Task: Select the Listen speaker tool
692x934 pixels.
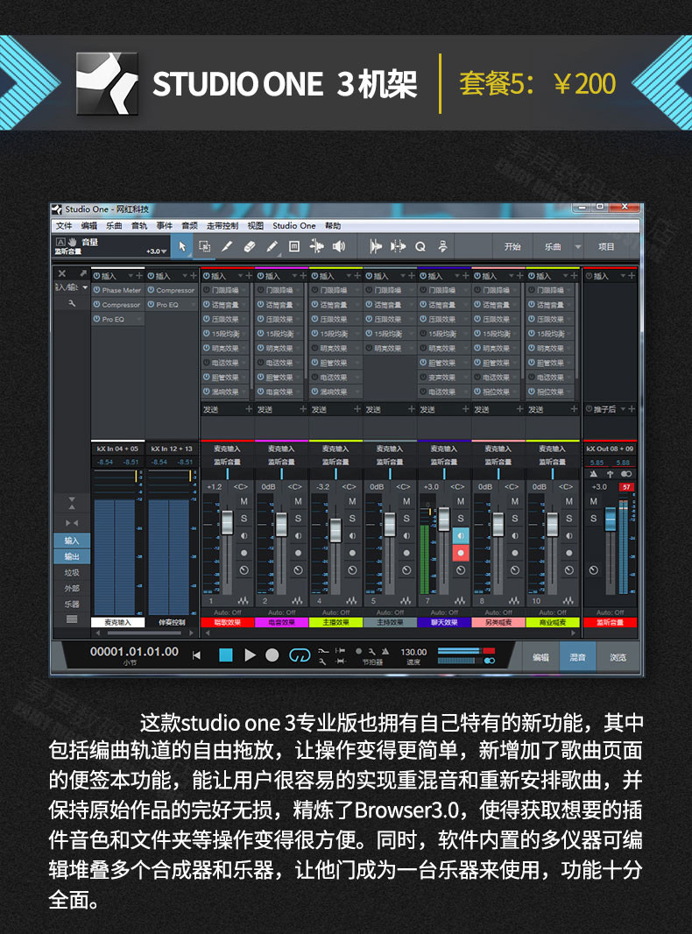Action: tap(339, 246)
